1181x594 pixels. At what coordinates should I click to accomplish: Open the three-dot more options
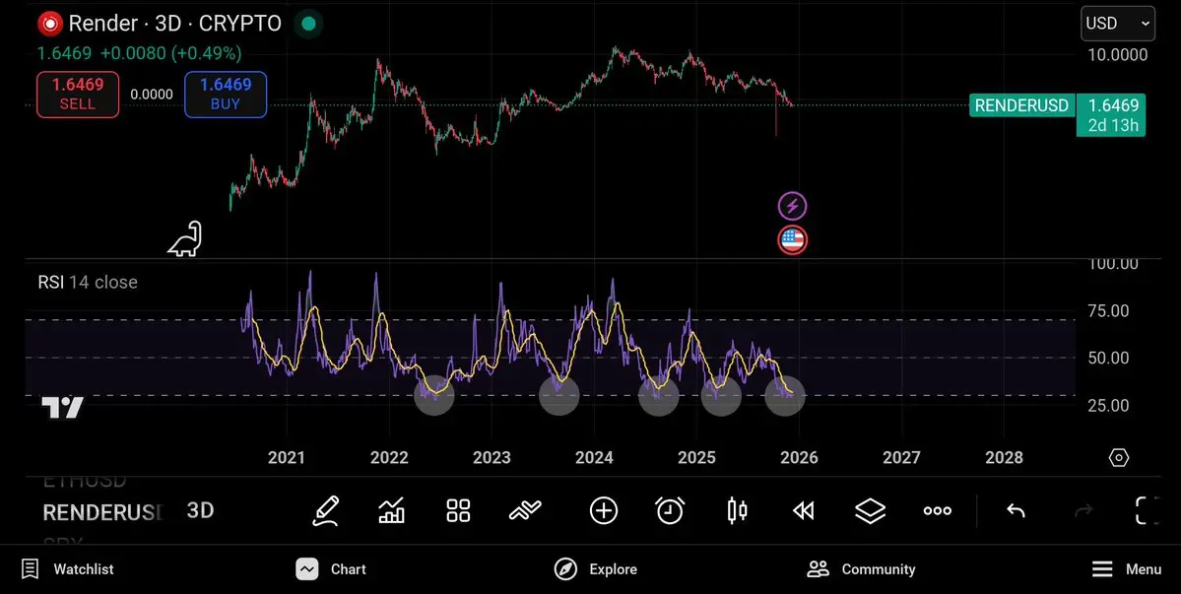[937, 510]
